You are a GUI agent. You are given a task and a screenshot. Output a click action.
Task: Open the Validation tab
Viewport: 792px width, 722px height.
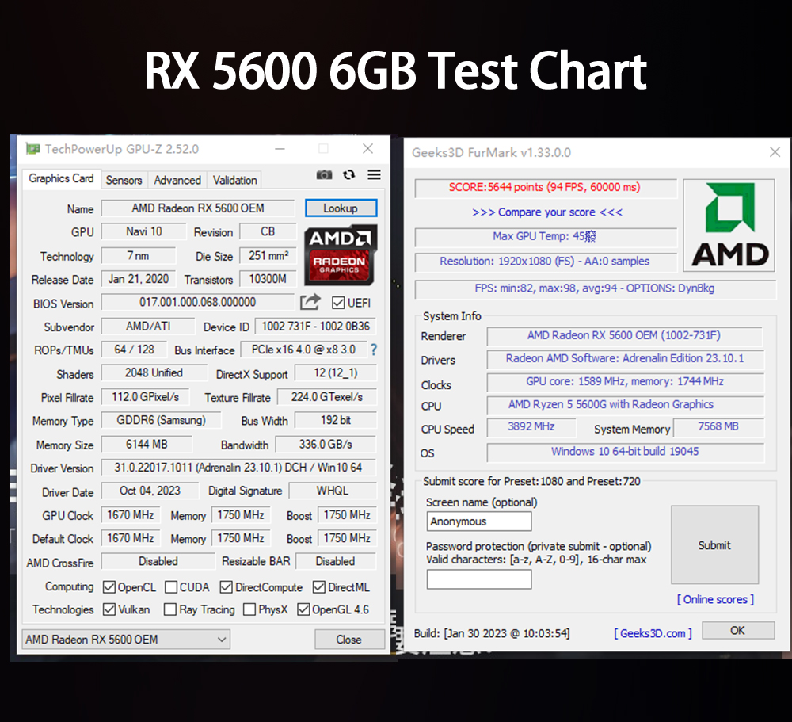[235, 180]
